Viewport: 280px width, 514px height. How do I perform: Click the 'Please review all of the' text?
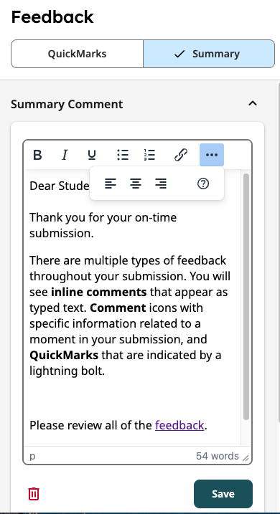pyautogui.click(x=91, y=425)
